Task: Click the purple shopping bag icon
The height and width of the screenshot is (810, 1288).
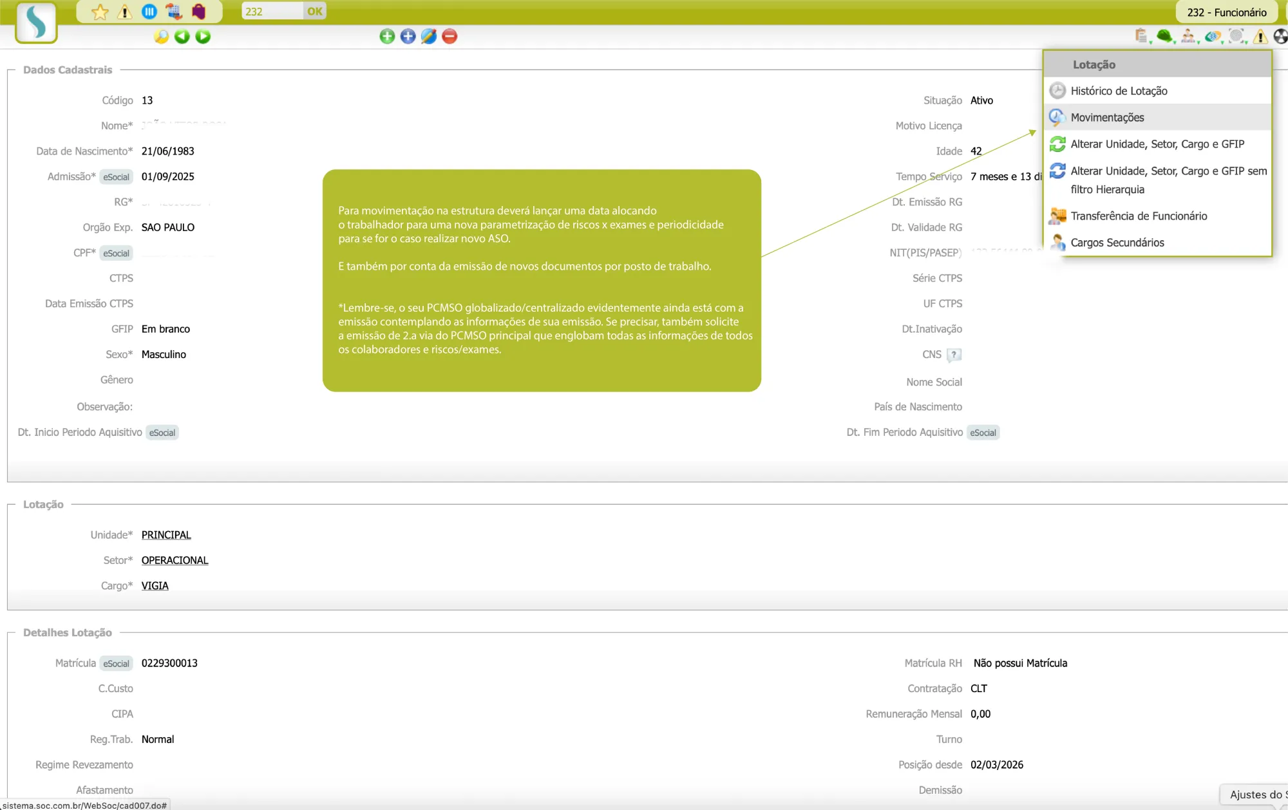Action: [x=199, y=12]
